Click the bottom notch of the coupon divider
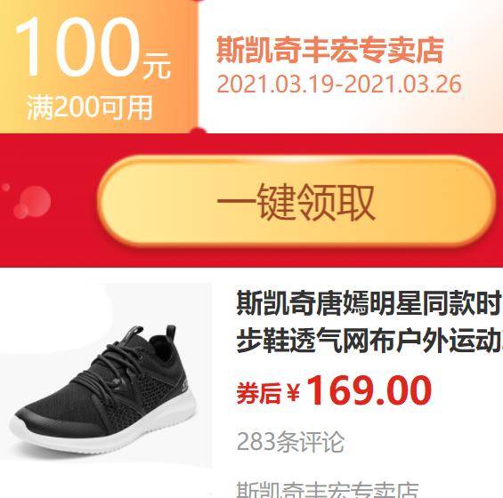 [x=199, y=131]
